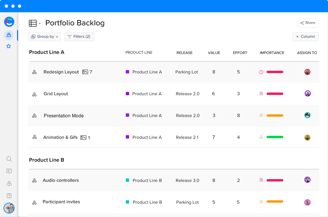Click the IMPORTANCE column header
328x217 pixels.
click(x=272, y=53)
